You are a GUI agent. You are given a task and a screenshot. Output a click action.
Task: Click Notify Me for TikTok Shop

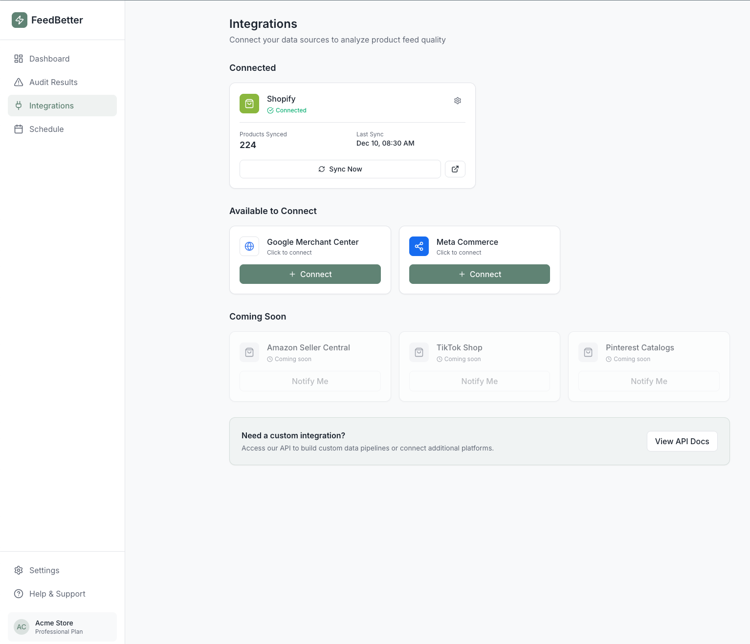479,381
